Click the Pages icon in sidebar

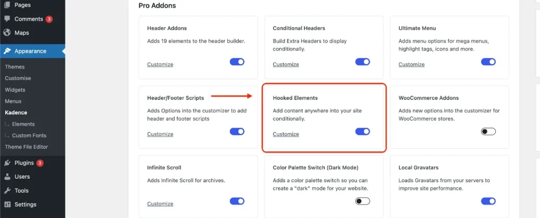(x=7, y=5)
